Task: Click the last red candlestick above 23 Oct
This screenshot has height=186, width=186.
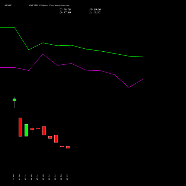Action: pos(68,147)
